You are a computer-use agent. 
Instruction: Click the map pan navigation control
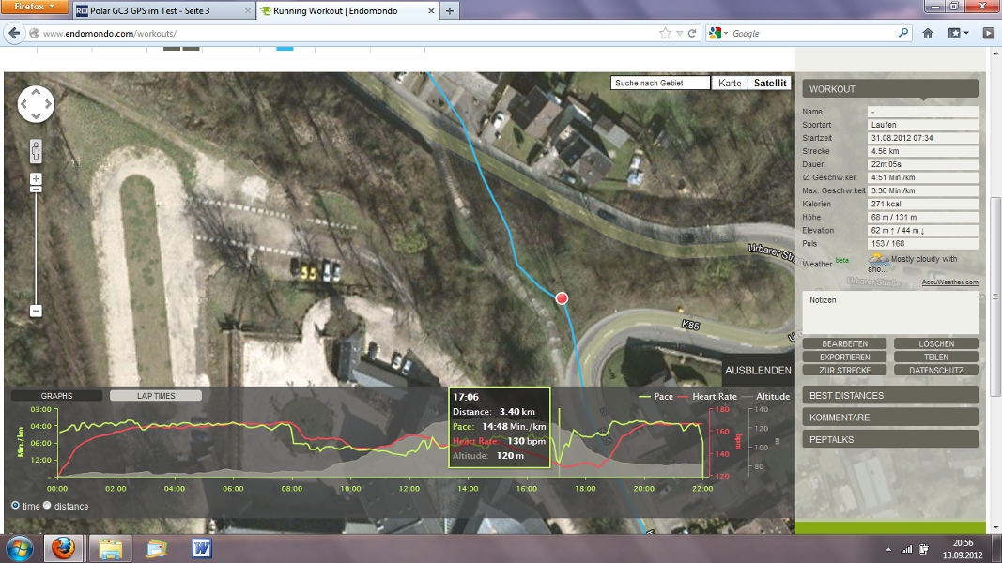tap(36, 104)
